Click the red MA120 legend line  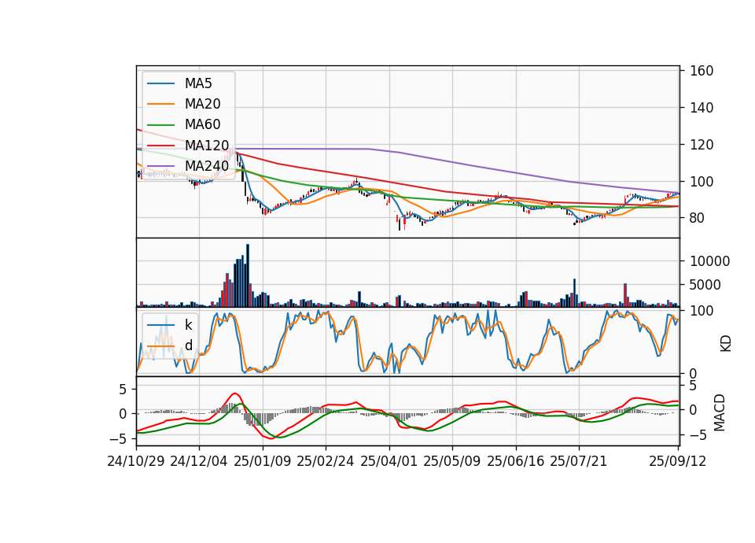pyautogui.click(x=160, y=145)
